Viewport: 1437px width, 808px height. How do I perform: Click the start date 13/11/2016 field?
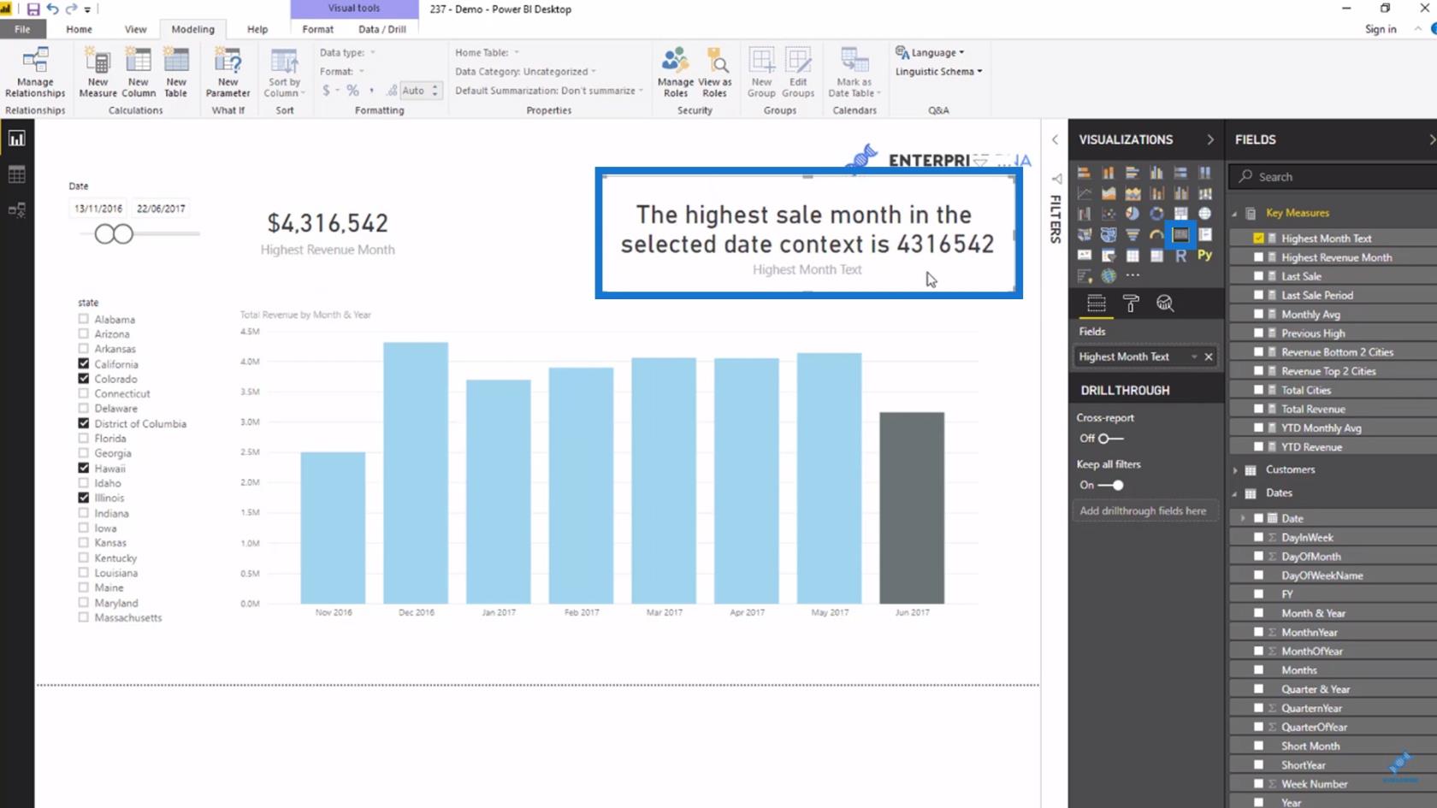click(98, 209)
